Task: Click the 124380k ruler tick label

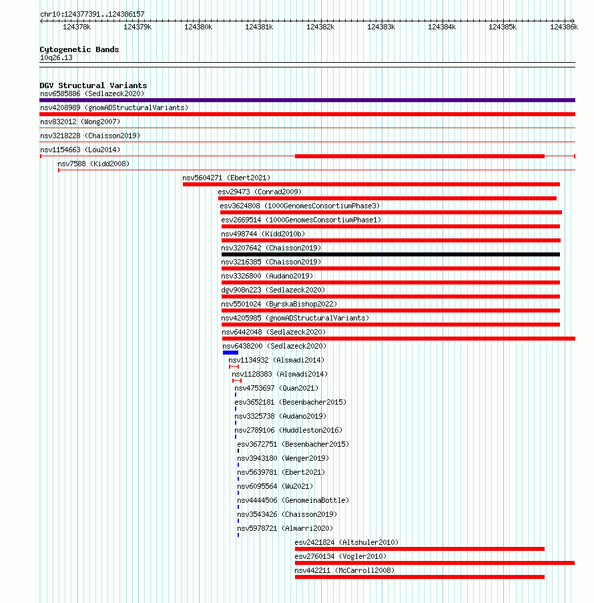Action: 198,27
